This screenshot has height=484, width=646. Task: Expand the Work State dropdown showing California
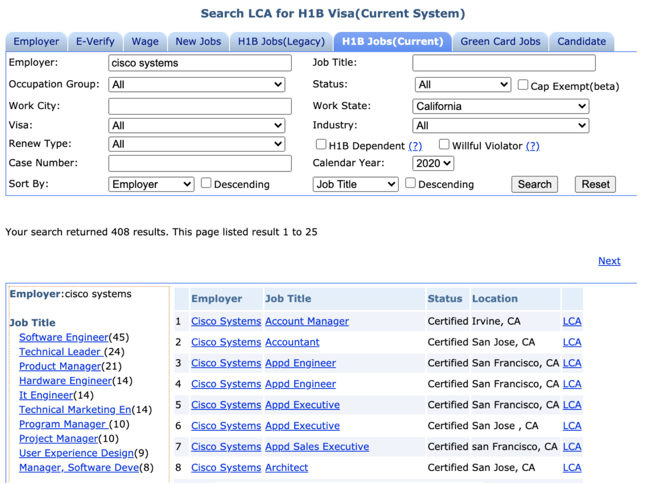[501, 107]
